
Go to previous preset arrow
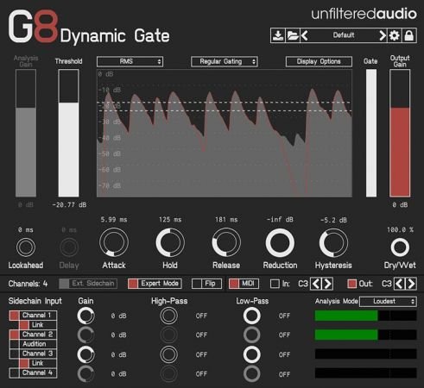click(x=305, y=35)
